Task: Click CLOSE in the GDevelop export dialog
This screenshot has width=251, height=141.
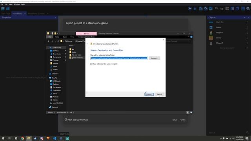Action: click(183, 120)
